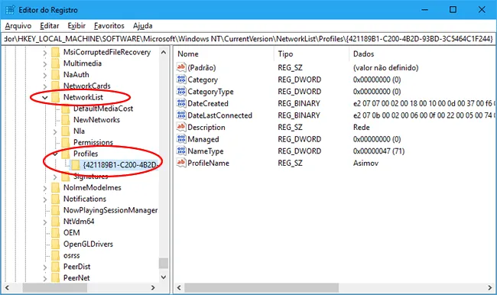Click the Registry Editor title bar icon
This screenshot has height=295, width=497.
tap(10, 10)
